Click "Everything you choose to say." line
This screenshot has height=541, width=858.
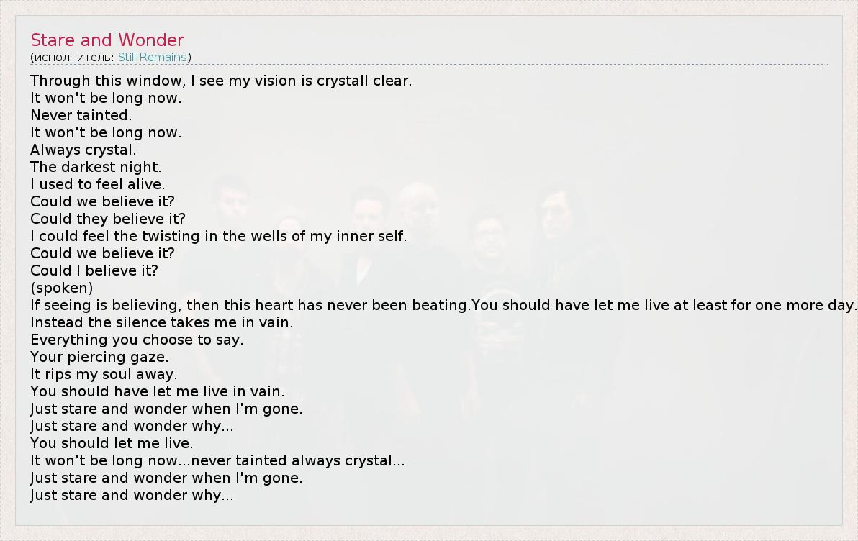(x=137, y=340)
